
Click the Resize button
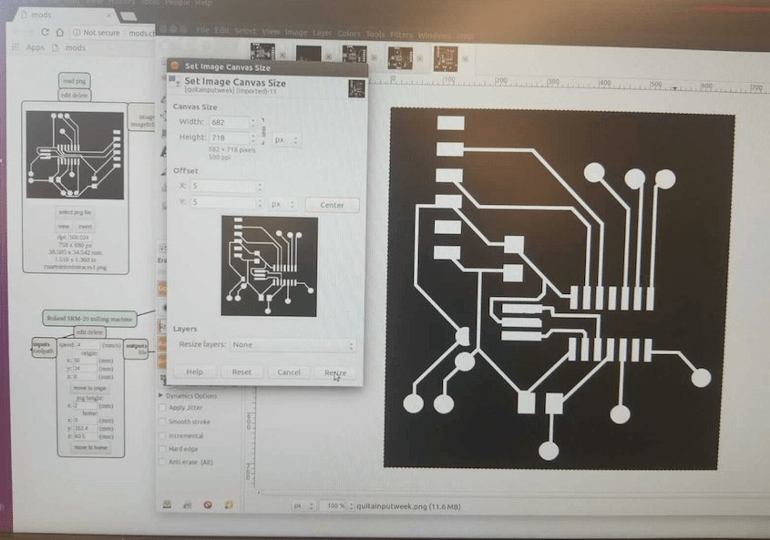click(x=335, y=372)
